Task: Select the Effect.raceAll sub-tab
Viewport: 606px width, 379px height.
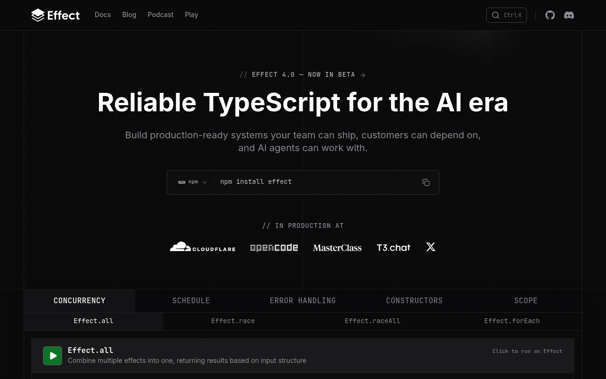Action: 373,321
